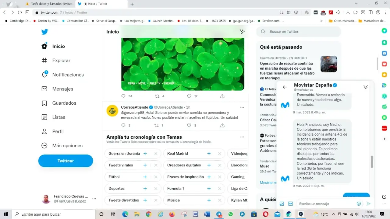Click the Twitter bird logo
The width and height of the screenshot is (390, 219).
pyautogui.click(x=44, y=32)
